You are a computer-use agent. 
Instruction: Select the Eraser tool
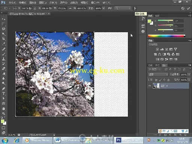[x=3, y=69]
